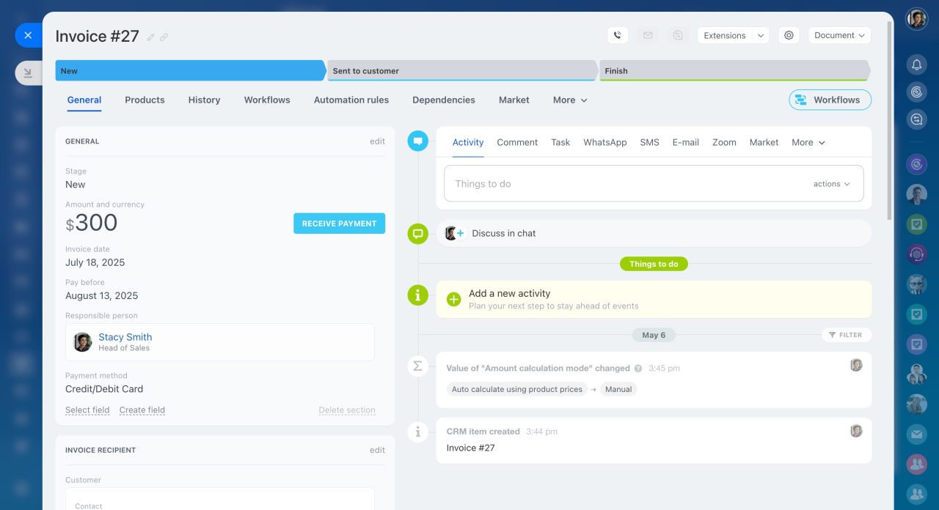
Task: Set stage to Sent to customer
Action: tap(461, 71)
